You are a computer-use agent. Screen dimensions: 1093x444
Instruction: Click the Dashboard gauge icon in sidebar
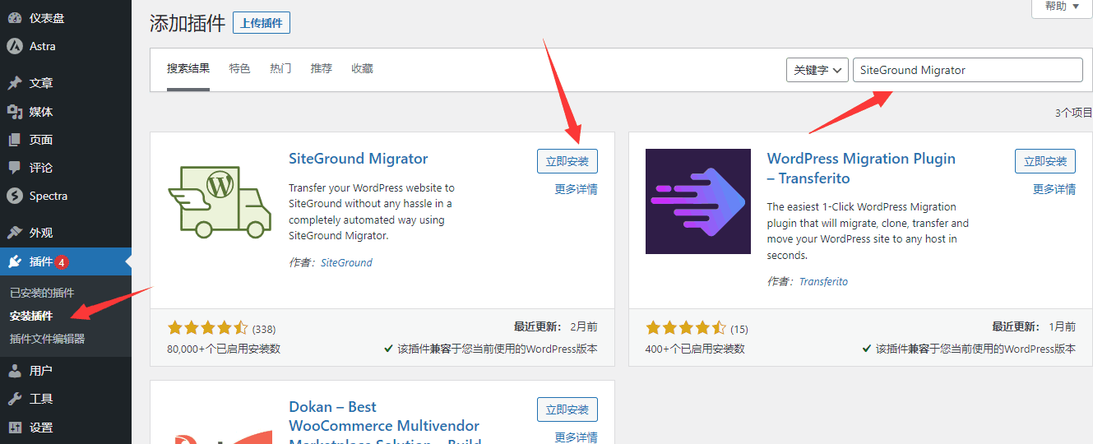[x=15, y=18]
